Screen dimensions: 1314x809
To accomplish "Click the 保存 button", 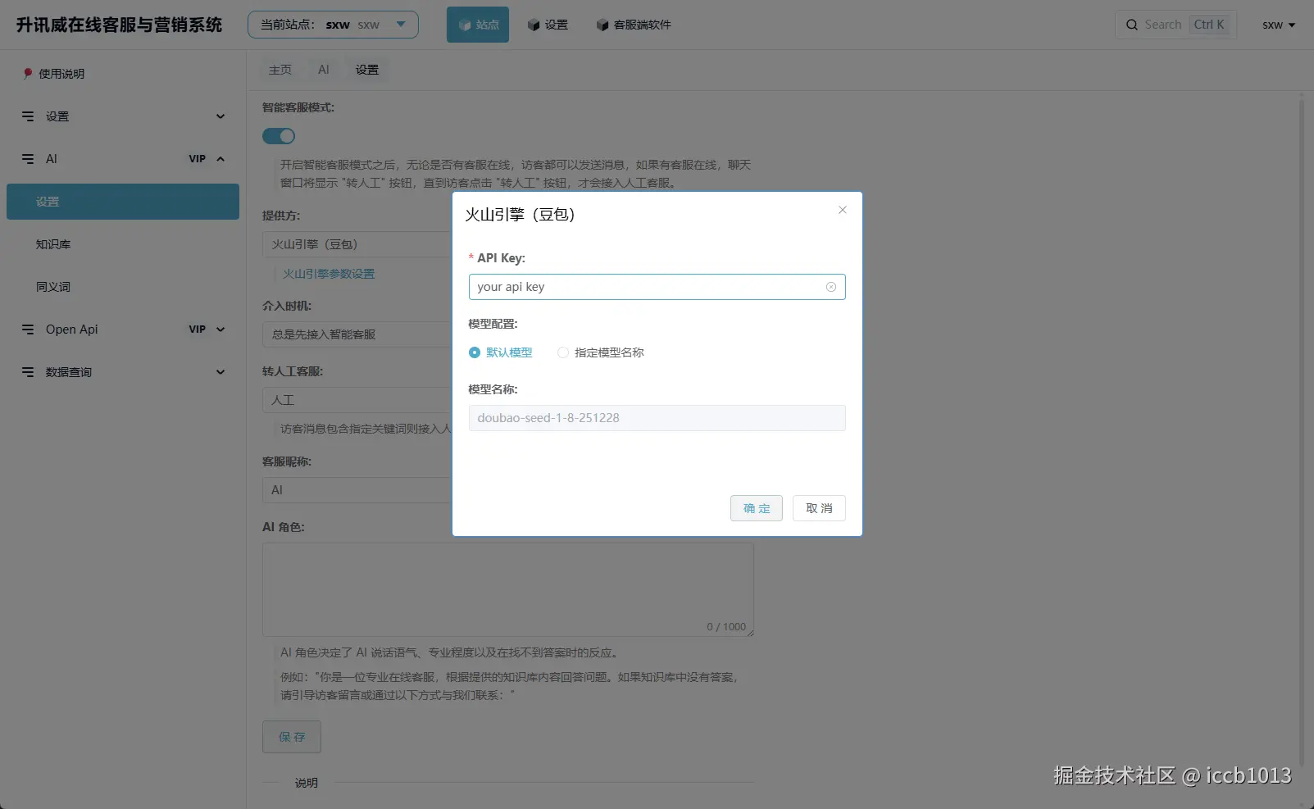I will [x=292, y=737].
